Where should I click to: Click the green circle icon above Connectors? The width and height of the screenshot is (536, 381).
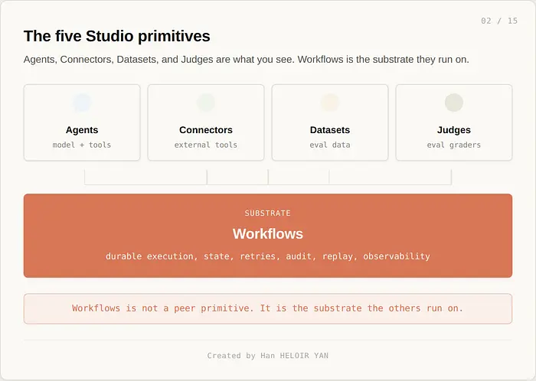coord(206,103)
